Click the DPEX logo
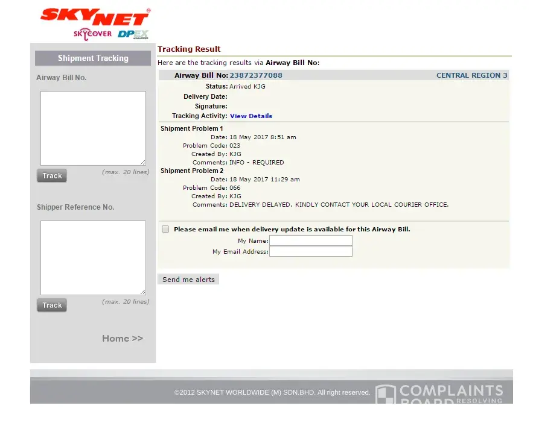This screenshot has height=423, width=533. [x=133, y=34]
